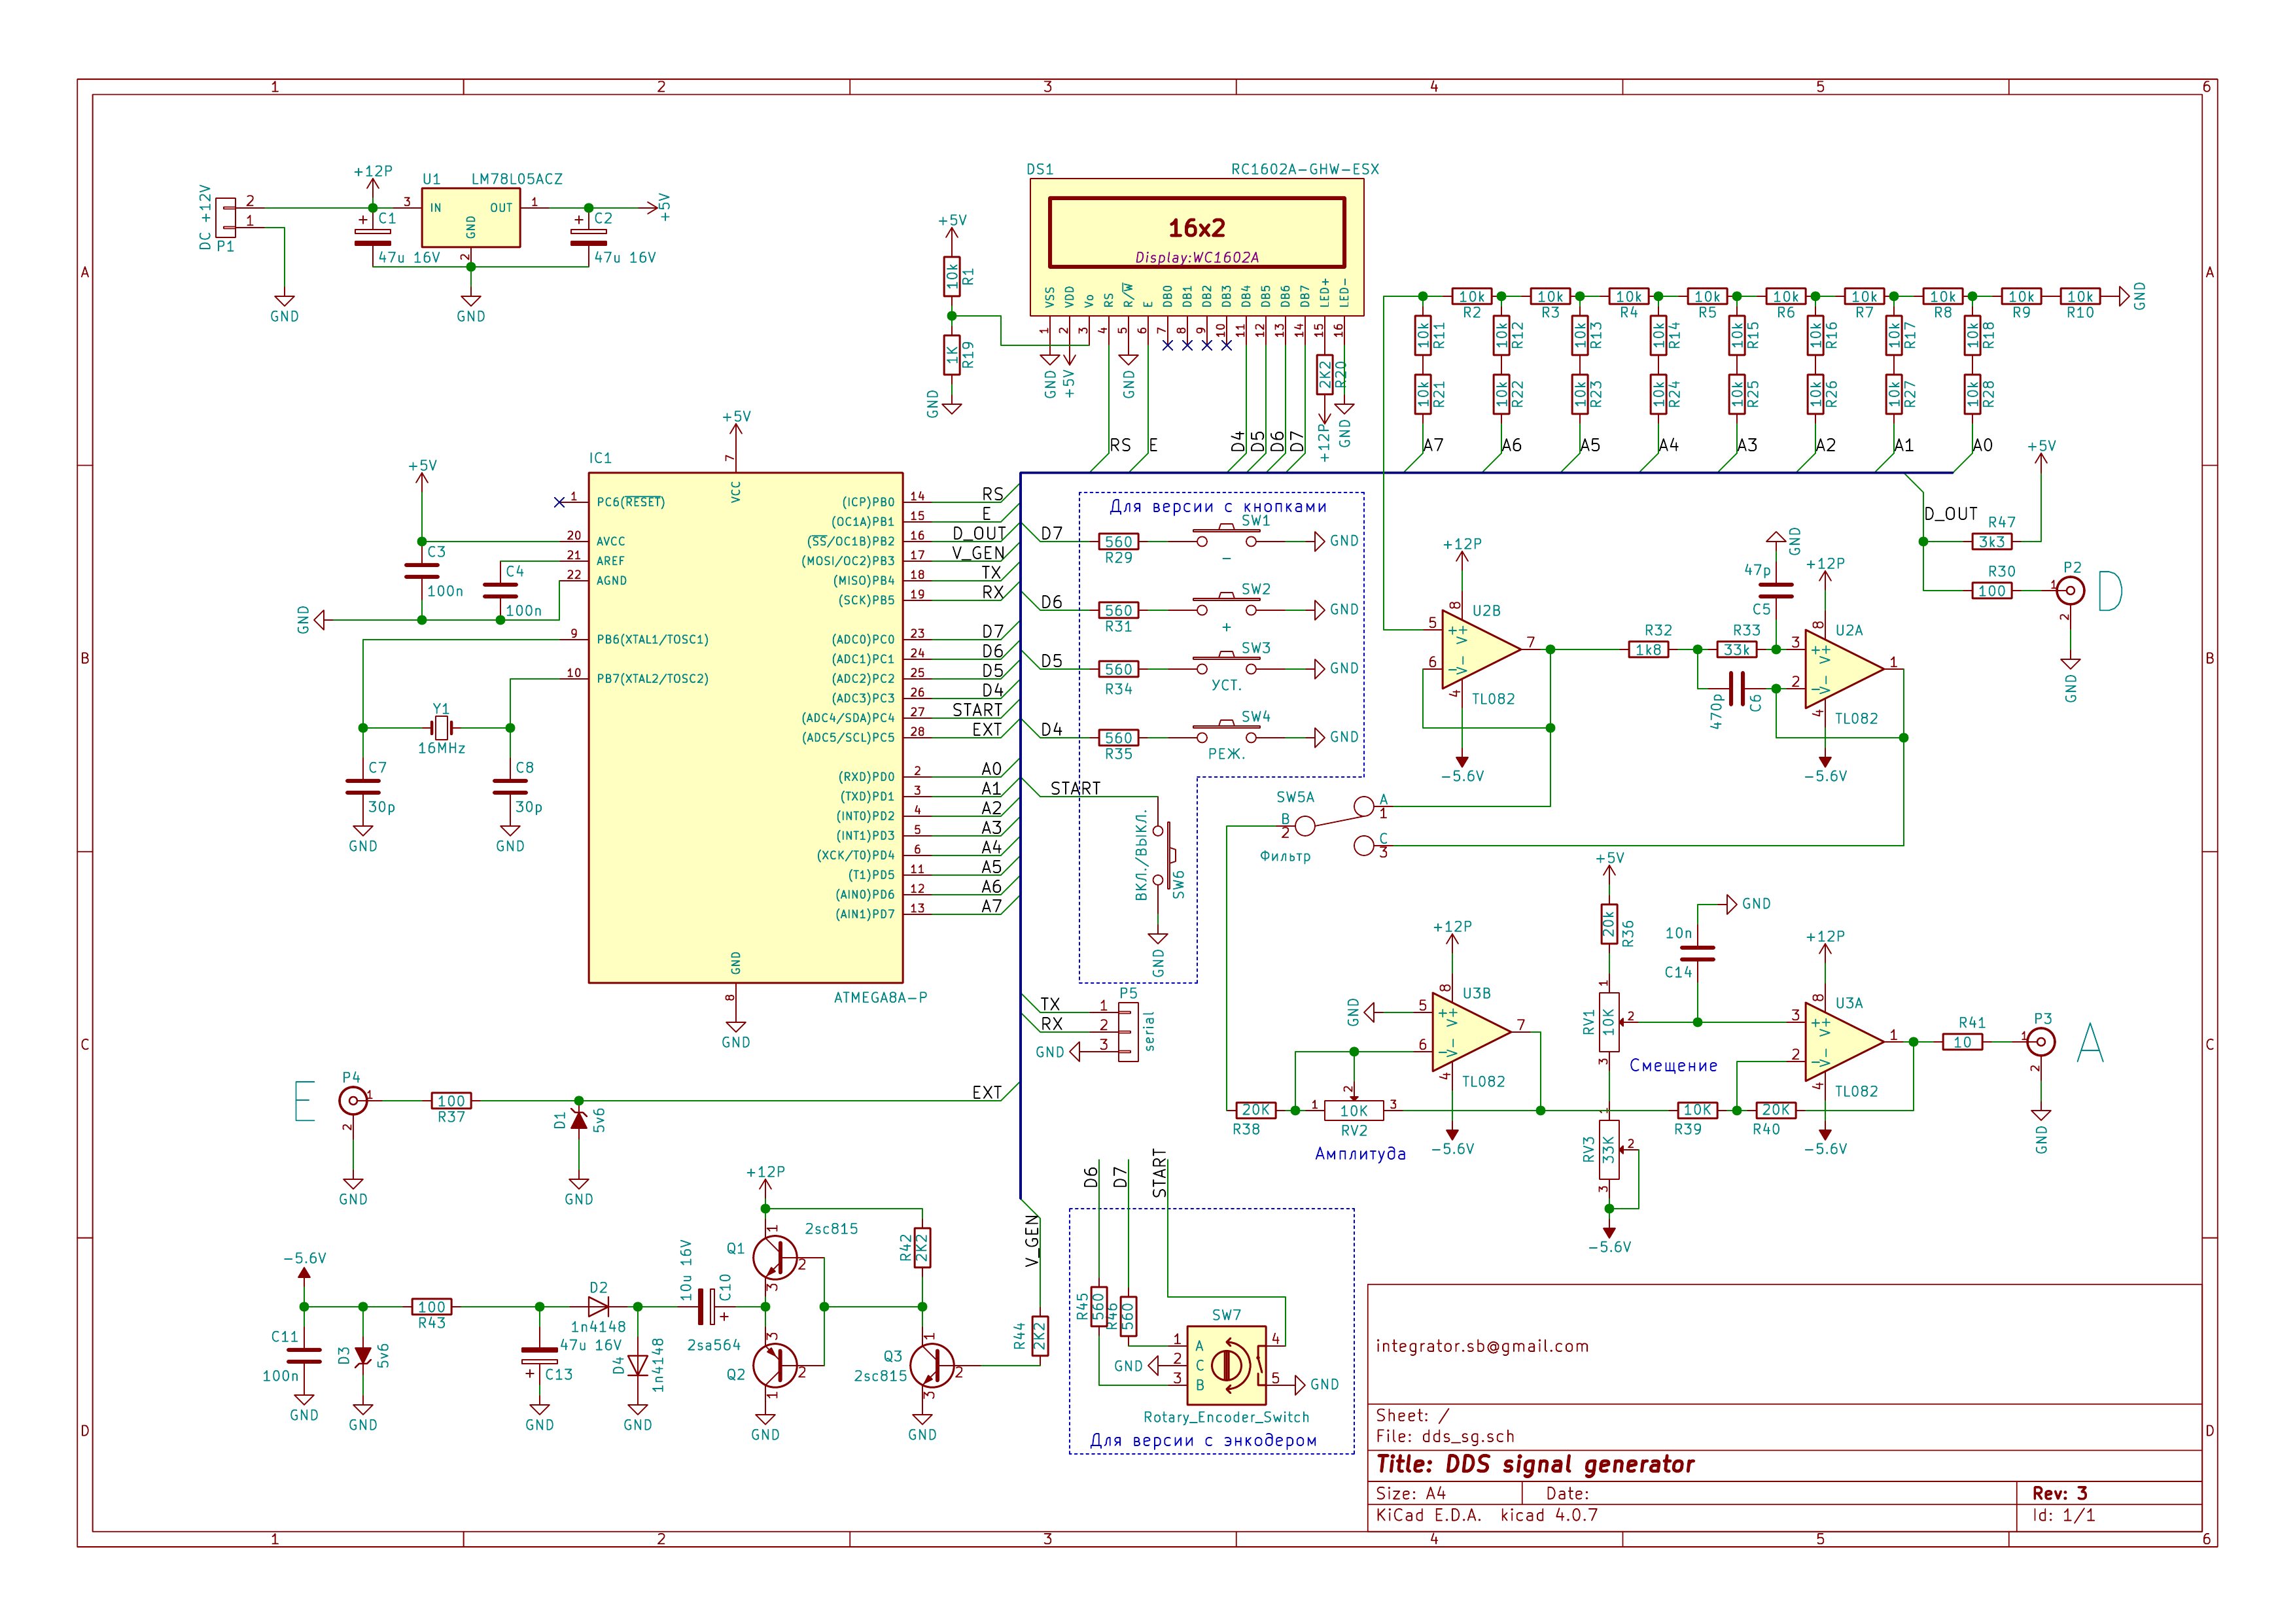2295x1624 pixels.
Task: Select the P4 input connector E
Action: [x=352, y=1100]
